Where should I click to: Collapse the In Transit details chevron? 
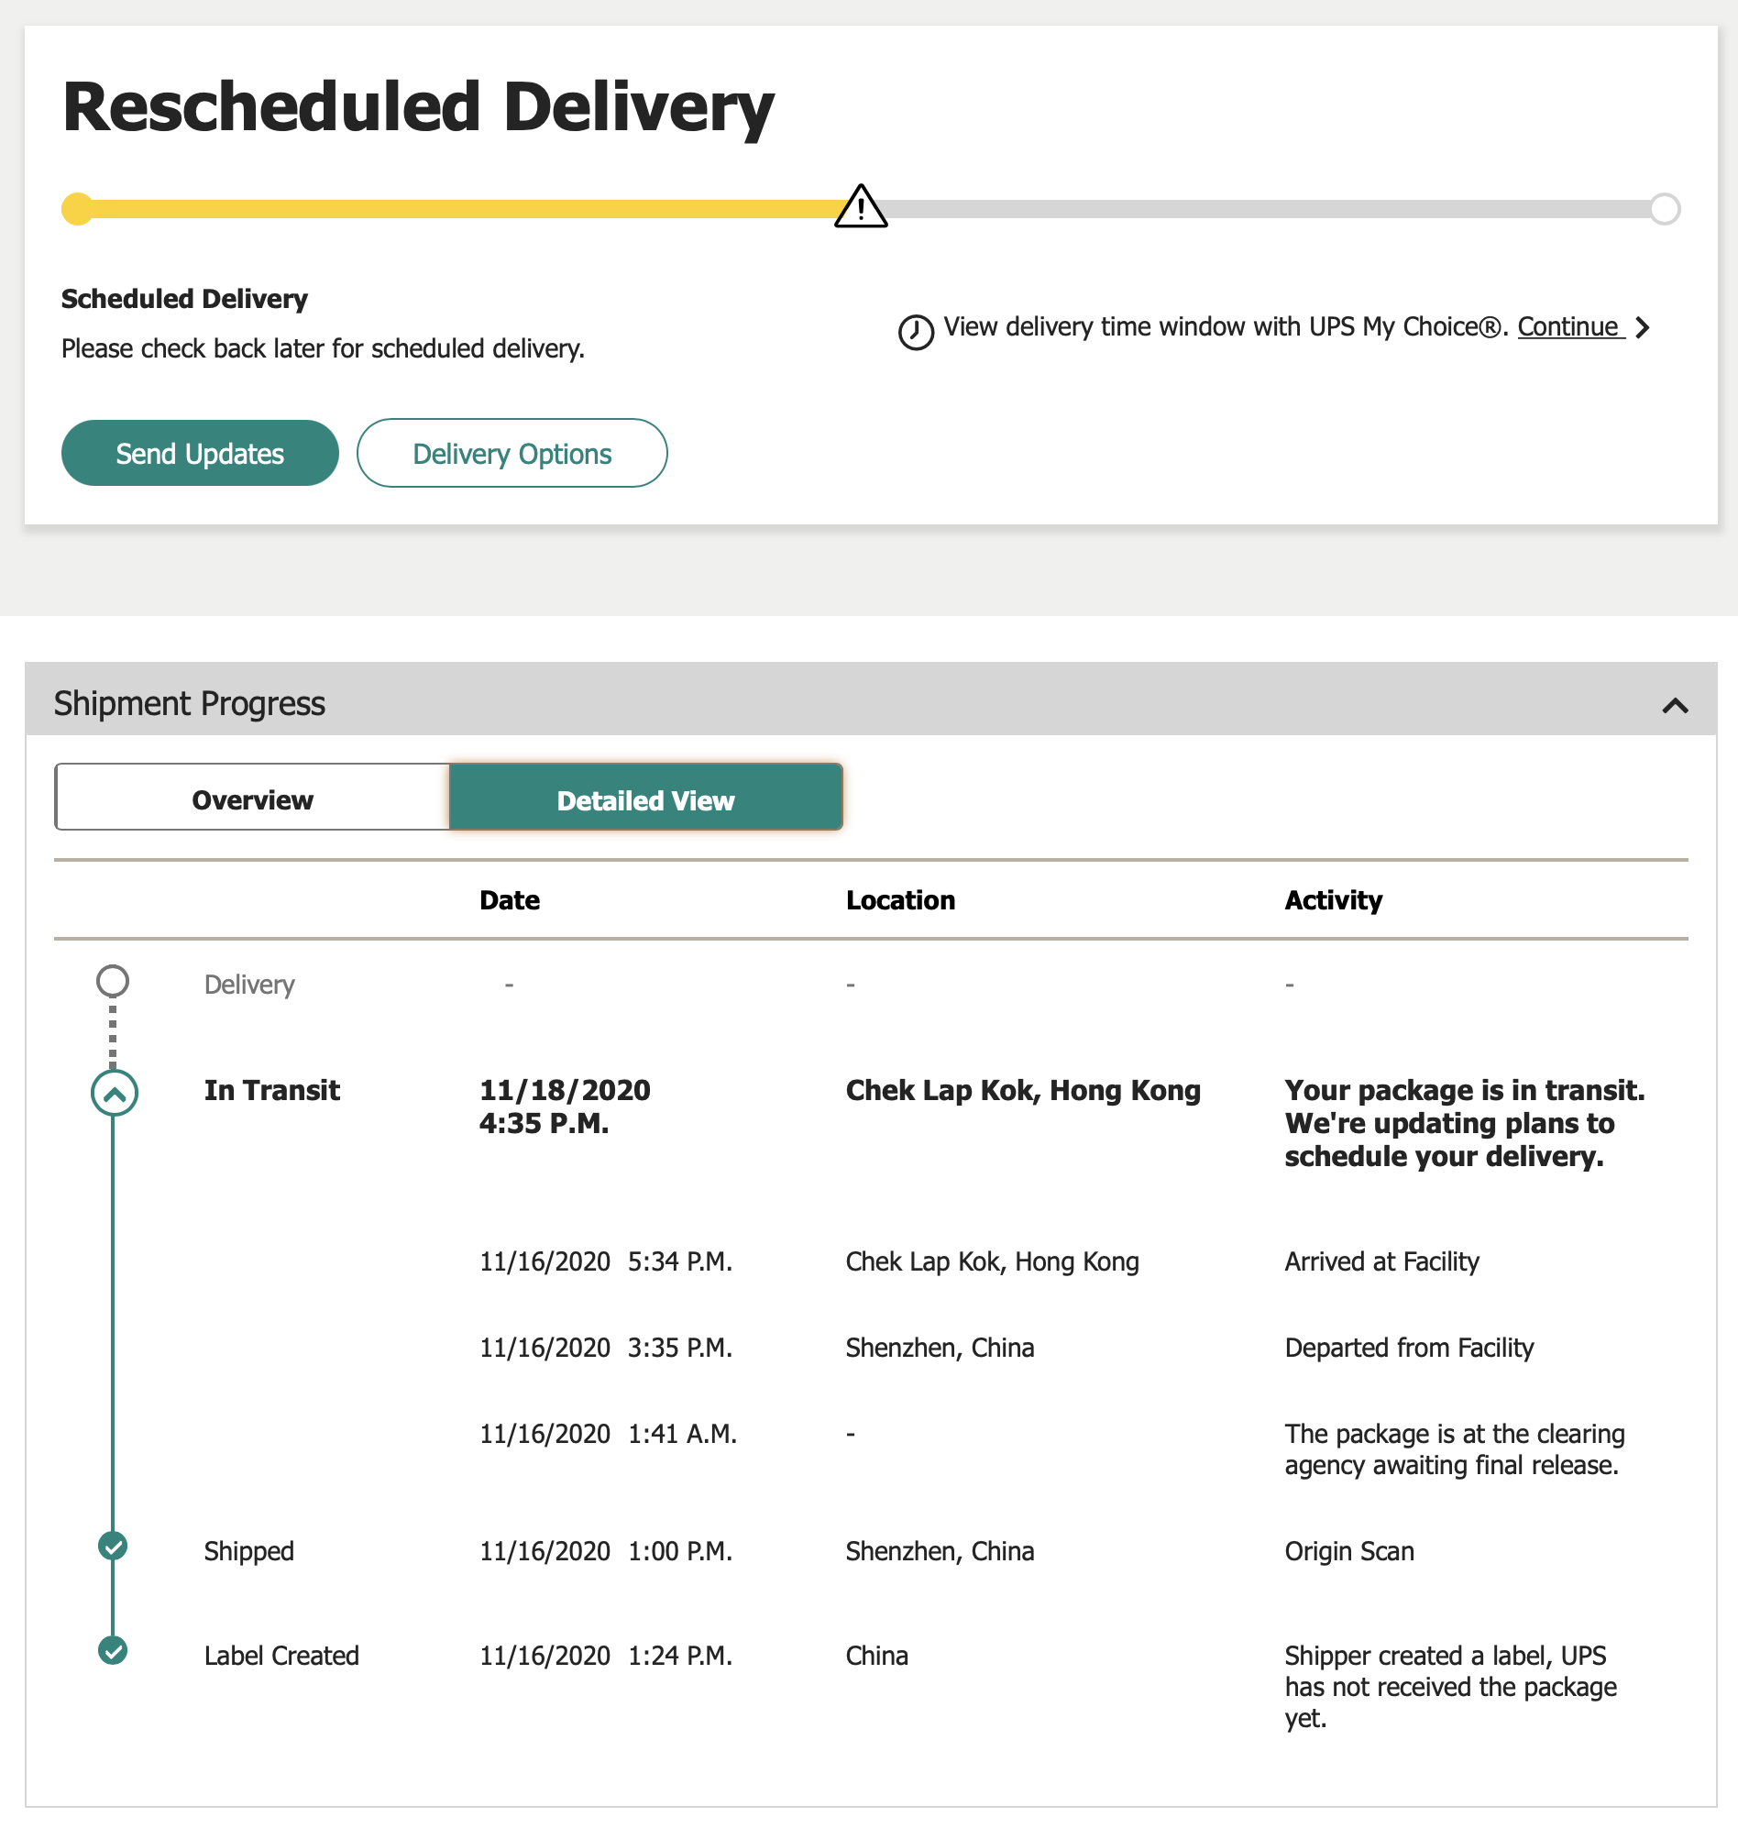[x=114, y=1094]
